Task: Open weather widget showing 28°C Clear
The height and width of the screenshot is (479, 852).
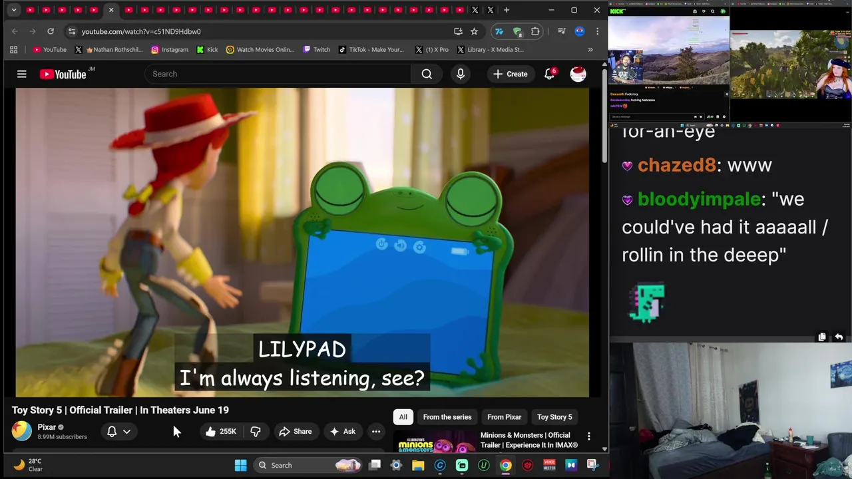Action: click(27, 465)
